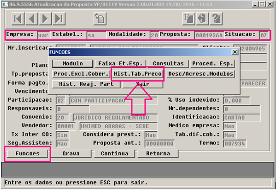This screenshot has width=276, height=190.
Task: Go to next record arrow icon
Action: coord(45,19)
